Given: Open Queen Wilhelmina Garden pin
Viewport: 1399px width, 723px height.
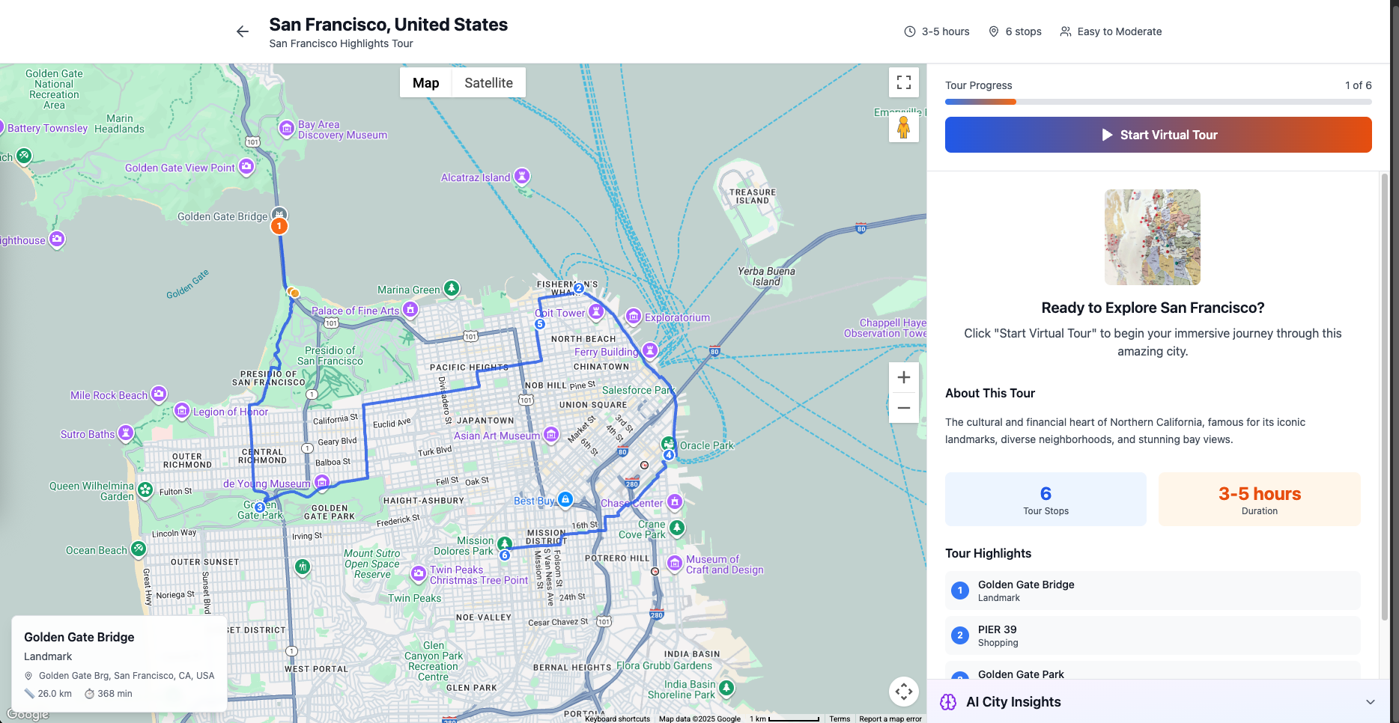Looking at the screenshot, I should click(145, 490).
